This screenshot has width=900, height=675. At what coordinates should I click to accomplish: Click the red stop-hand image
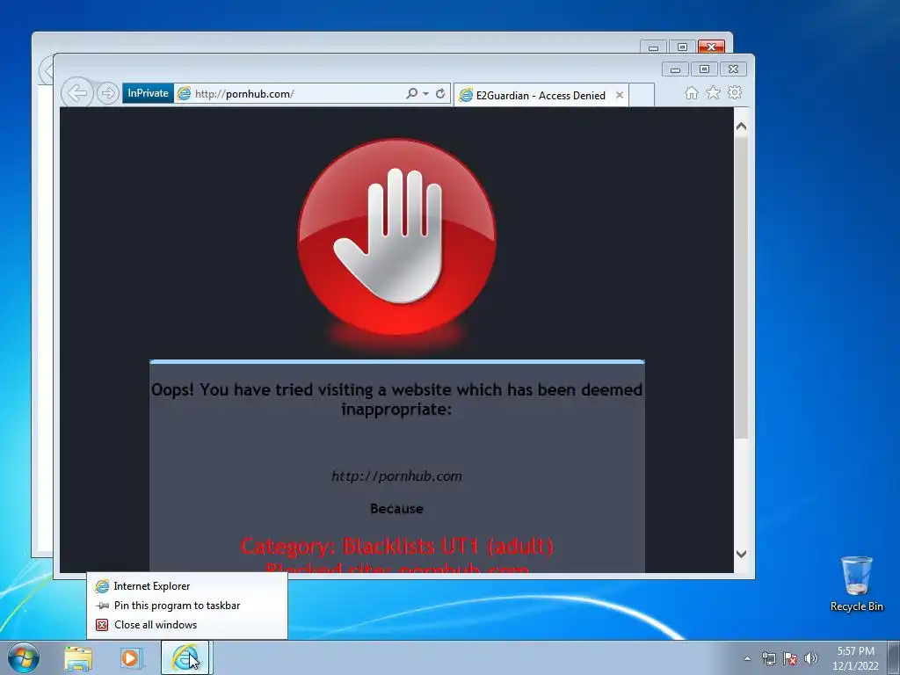(397, 236)
